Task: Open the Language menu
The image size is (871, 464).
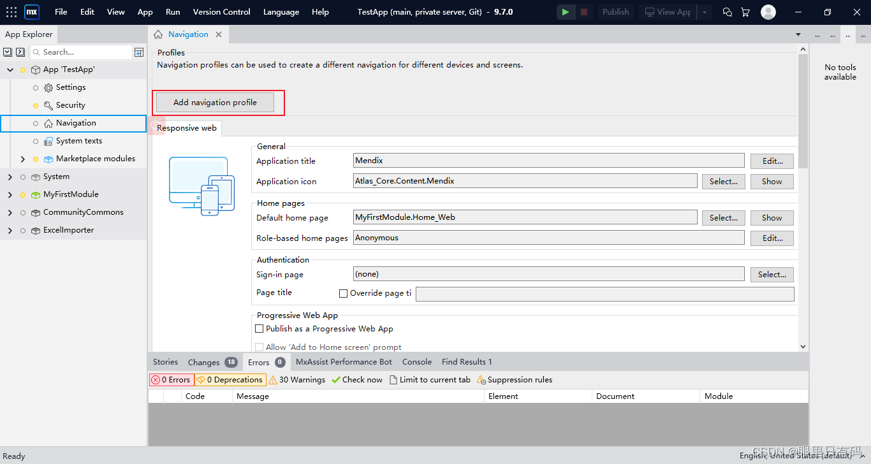Action: [281, 12]
